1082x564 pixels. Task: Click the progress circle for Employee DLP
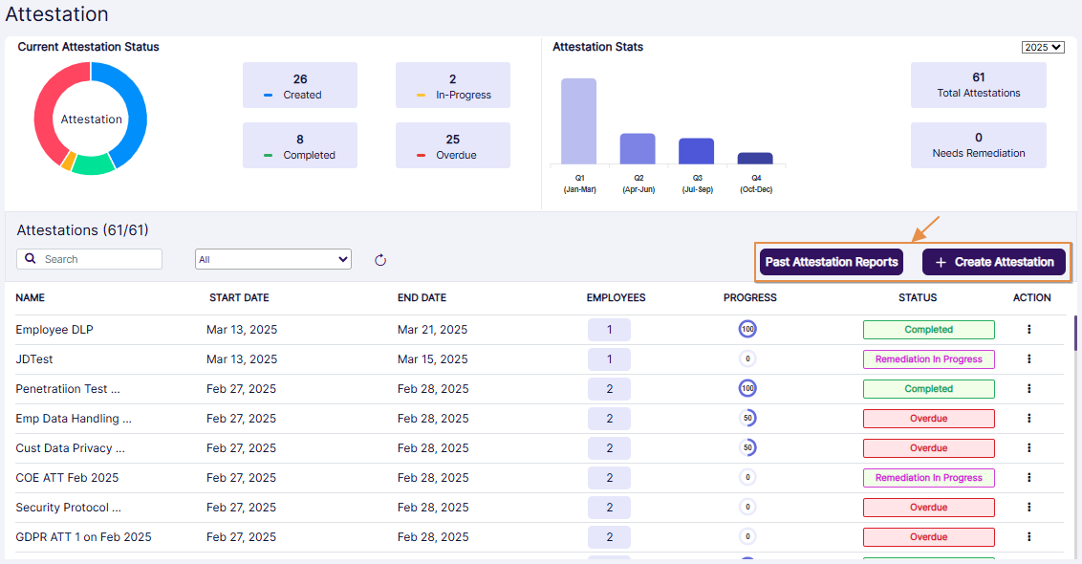[747, 330]
